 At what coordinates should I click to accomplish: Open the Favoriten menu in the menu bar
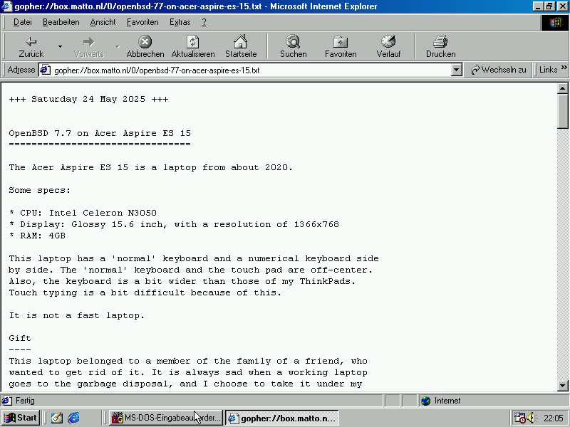pos(142,22)
